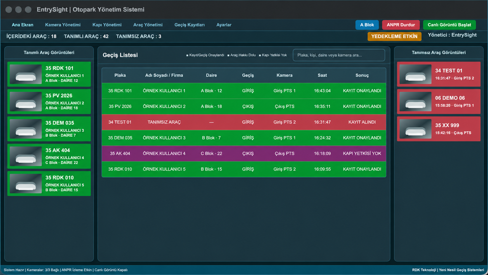488x275 pixels.
Task: Open Kapı Yönetimi menu
Action: [x=107, y=25]
